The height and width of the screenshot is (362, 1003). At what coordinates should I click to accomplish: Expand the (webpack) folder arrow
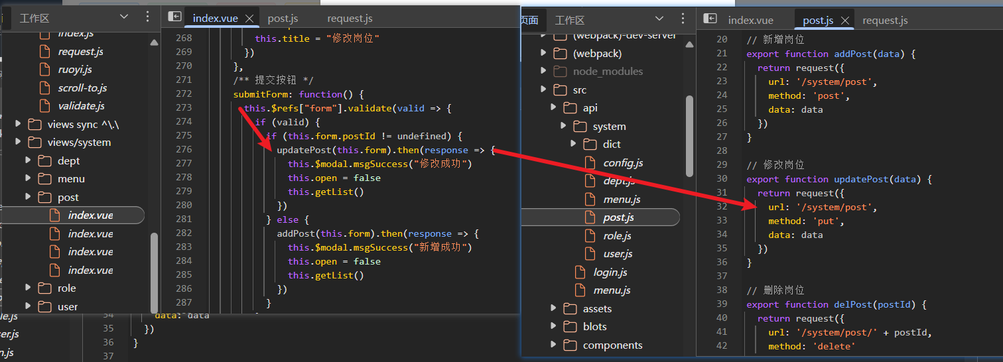(x=543, y=53)
